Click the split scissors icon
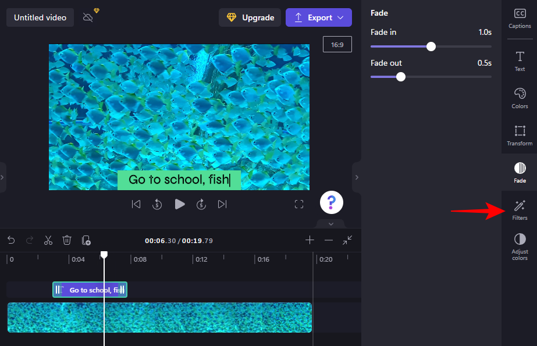The width and height of the screenshot is (537, 346). 48,240
